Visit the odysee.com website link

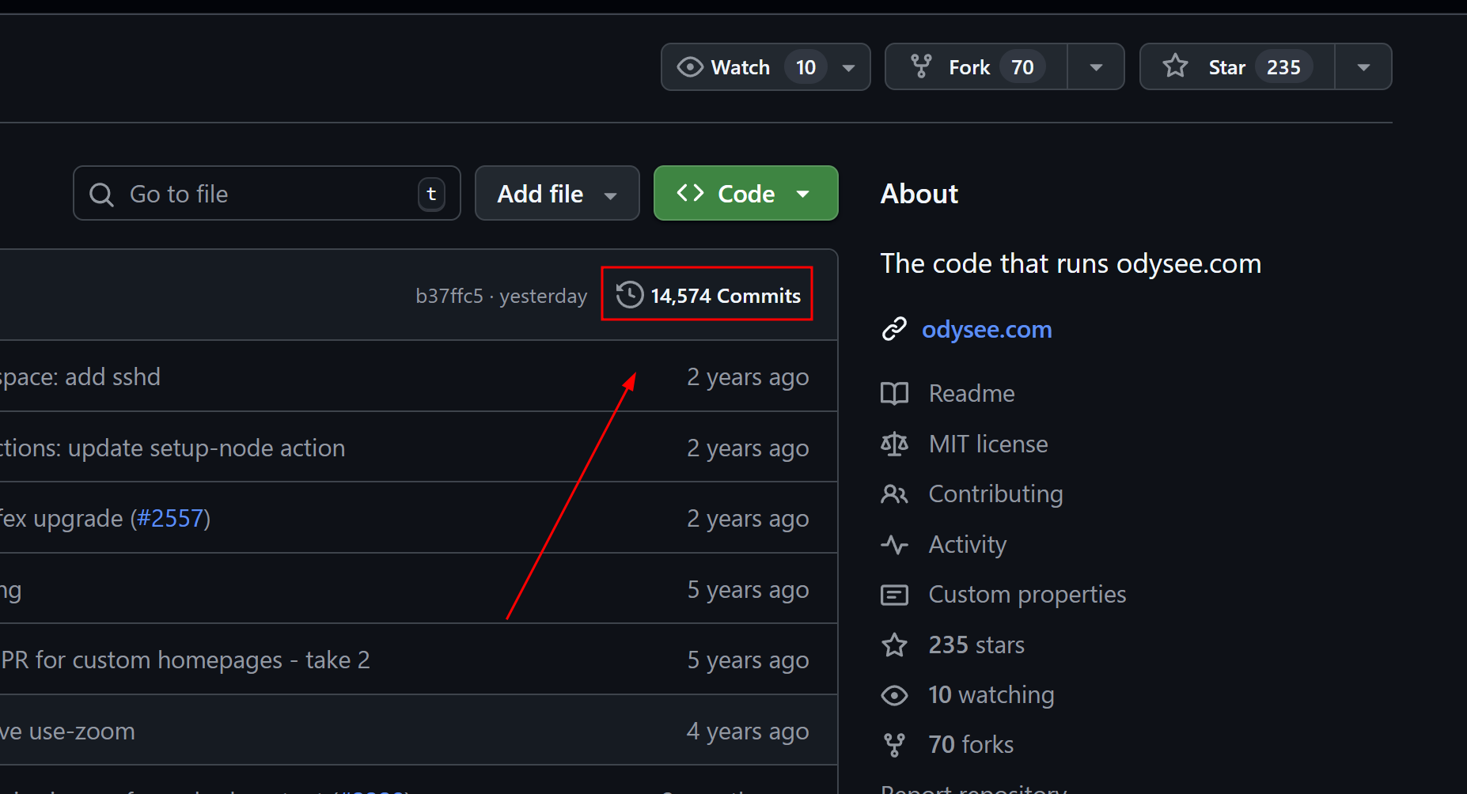click(986, 329)
